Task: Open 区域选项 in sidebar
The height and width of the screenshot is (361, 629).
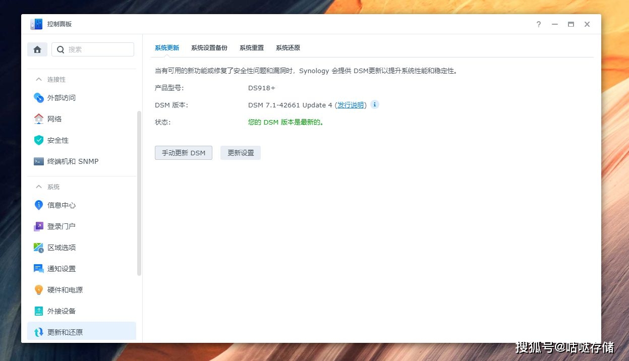Action: click(82, 248)
